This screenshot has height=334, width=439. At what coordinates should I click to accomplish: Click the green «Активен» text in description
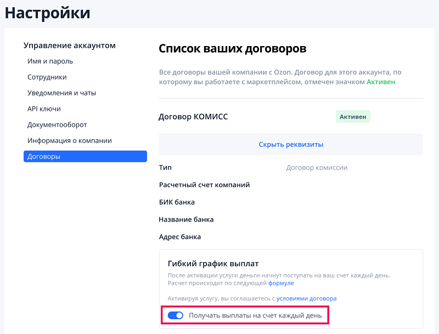(x=381, y=82)
